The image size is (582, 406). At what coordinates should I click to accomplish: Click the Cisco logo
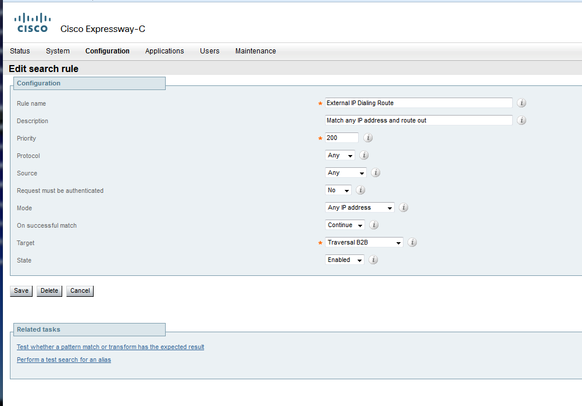click(x=33, y=23)
